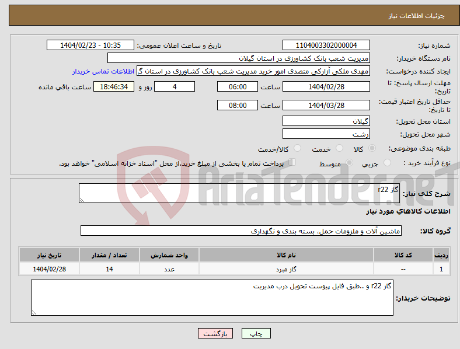Click the بازگشت (back) button
Viewport: 460px width, 349px height.
[215, 333]
